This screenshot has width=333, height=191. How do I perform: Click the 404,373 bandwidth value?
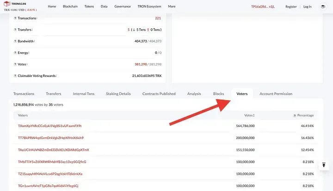pos(141,41)
